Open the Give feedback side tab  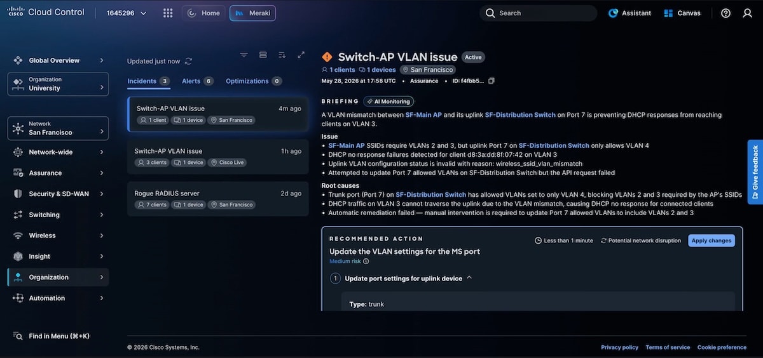coord(755,172)
